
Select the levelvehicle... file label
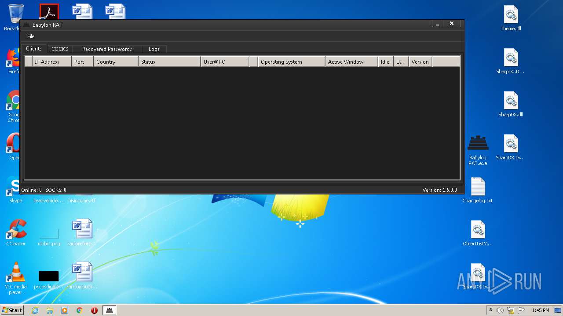click(49, 201)
